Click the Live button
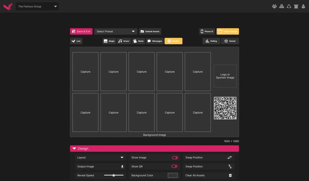This screenshot has height=181, width=309. click(76, 41)
